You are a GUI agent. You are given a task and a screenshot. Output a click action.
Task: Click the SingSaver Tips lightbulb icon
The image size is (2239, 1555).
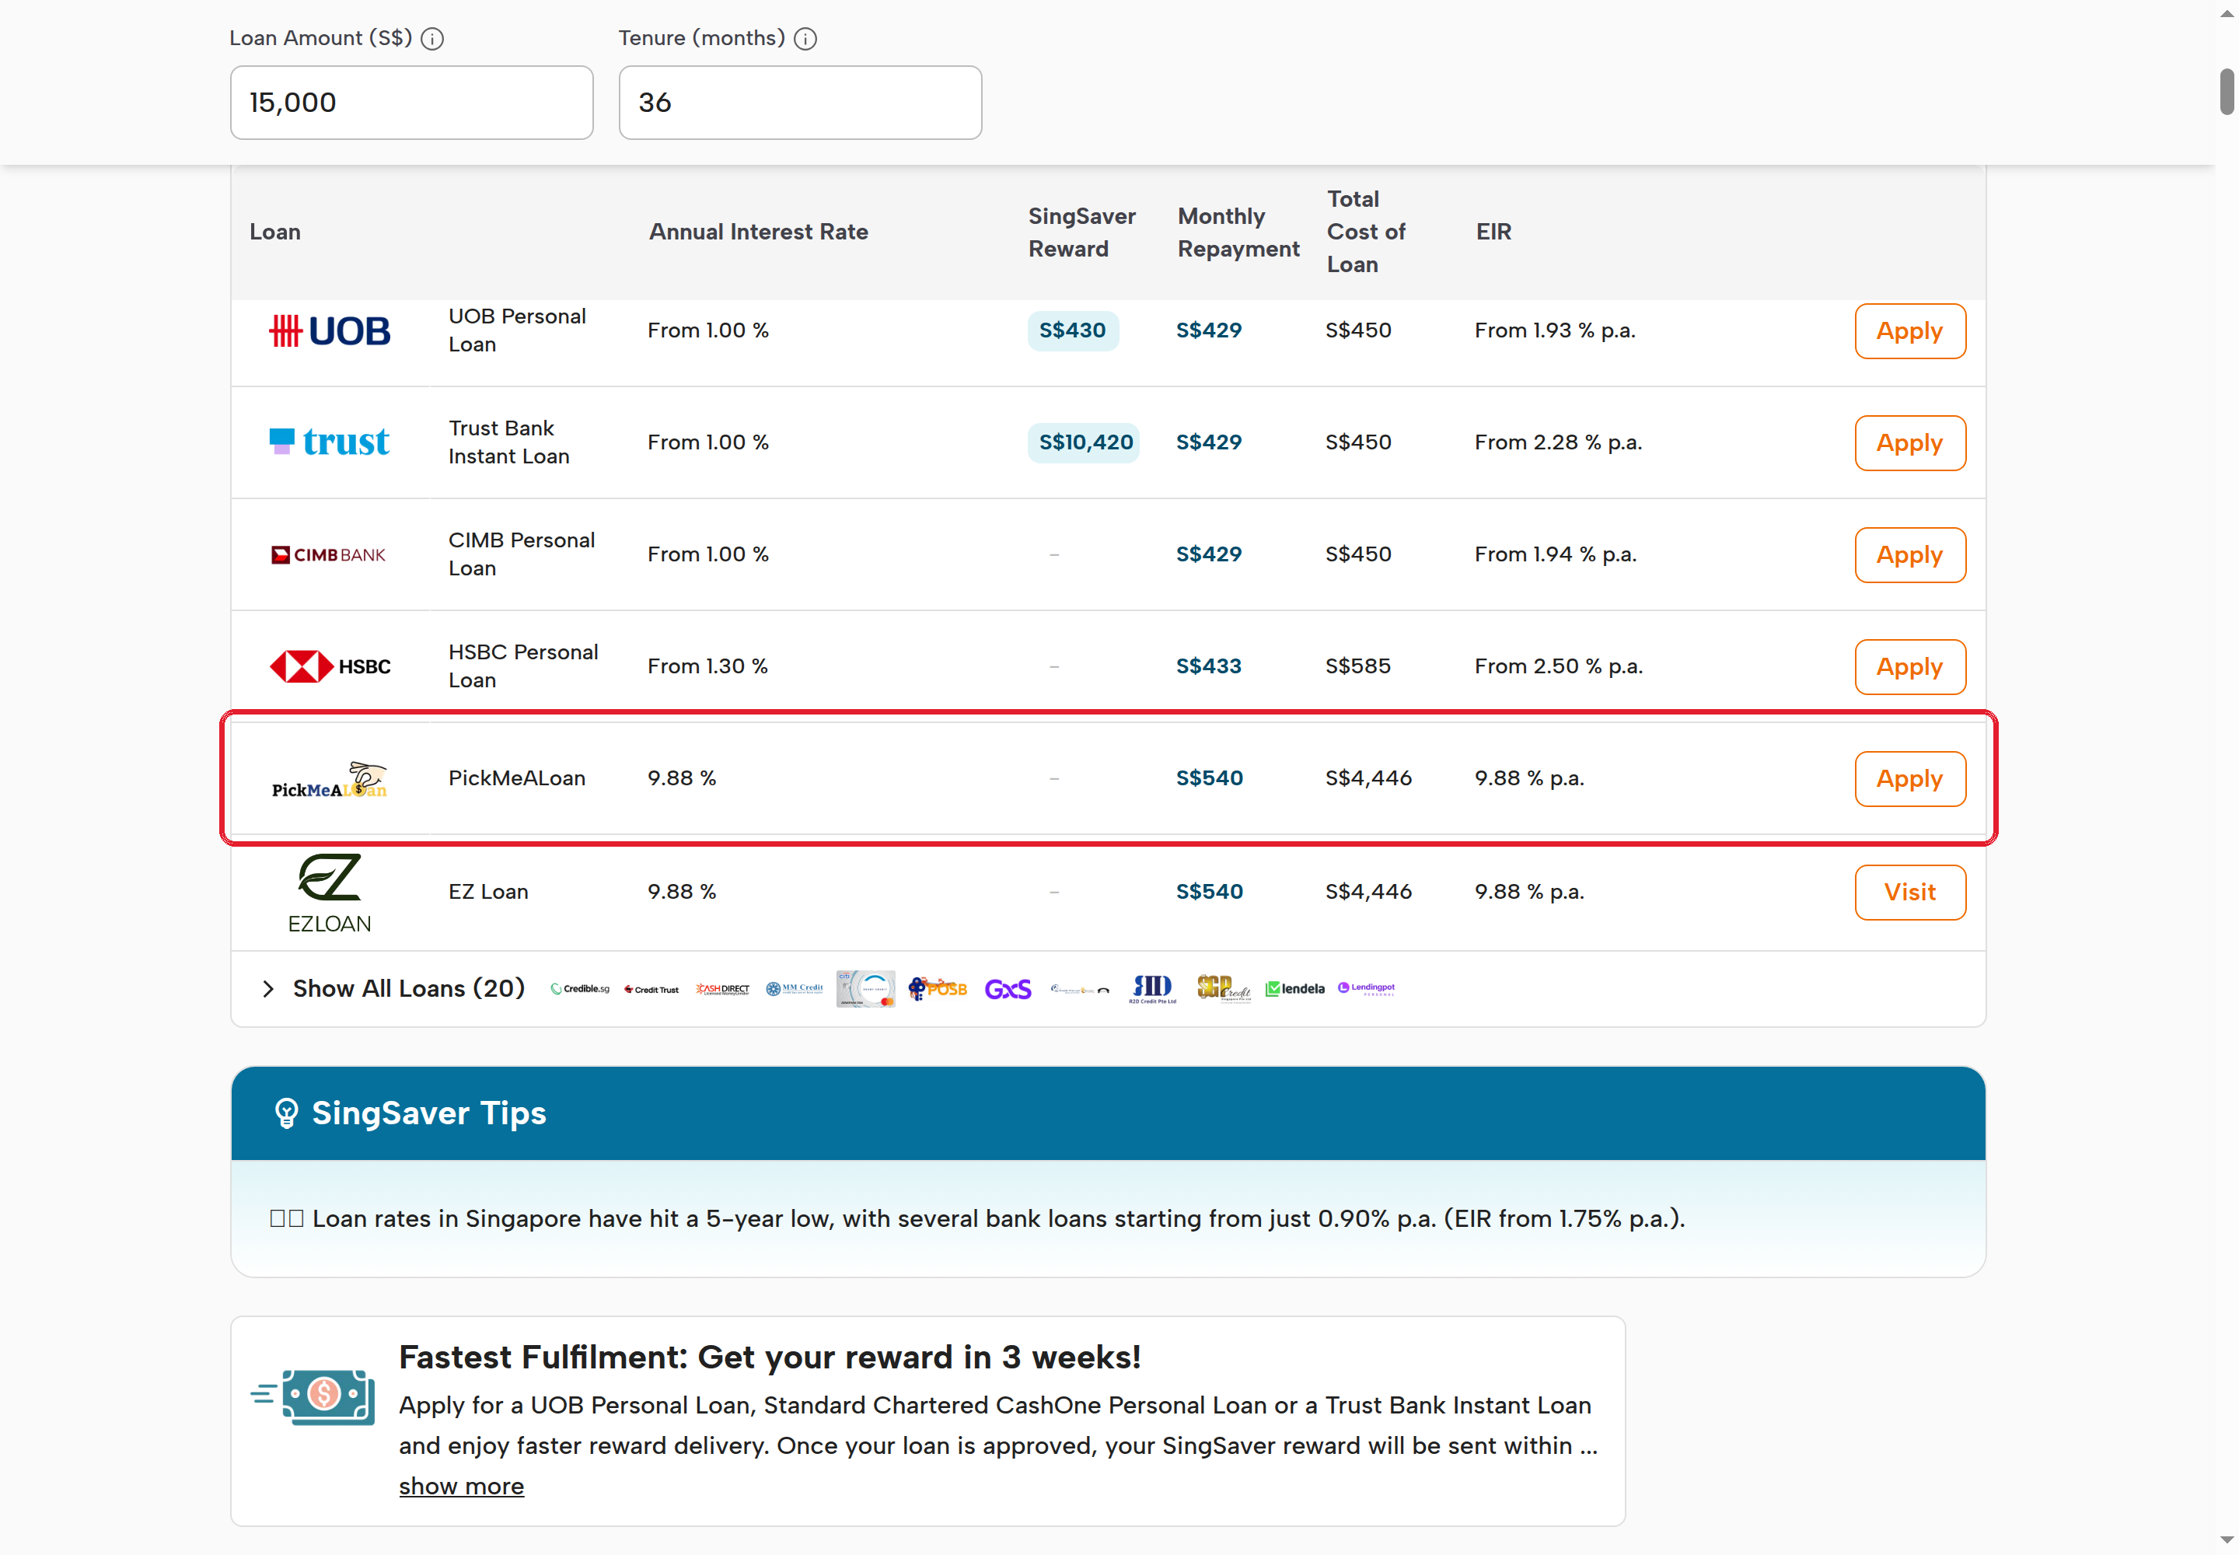click(286, 1113)
